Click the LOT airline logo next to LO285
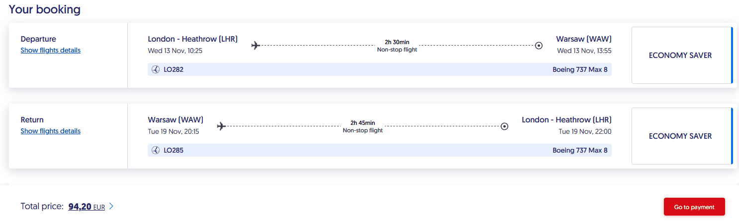The width and height of the screenshot is (739, 223). coord(156,150)
